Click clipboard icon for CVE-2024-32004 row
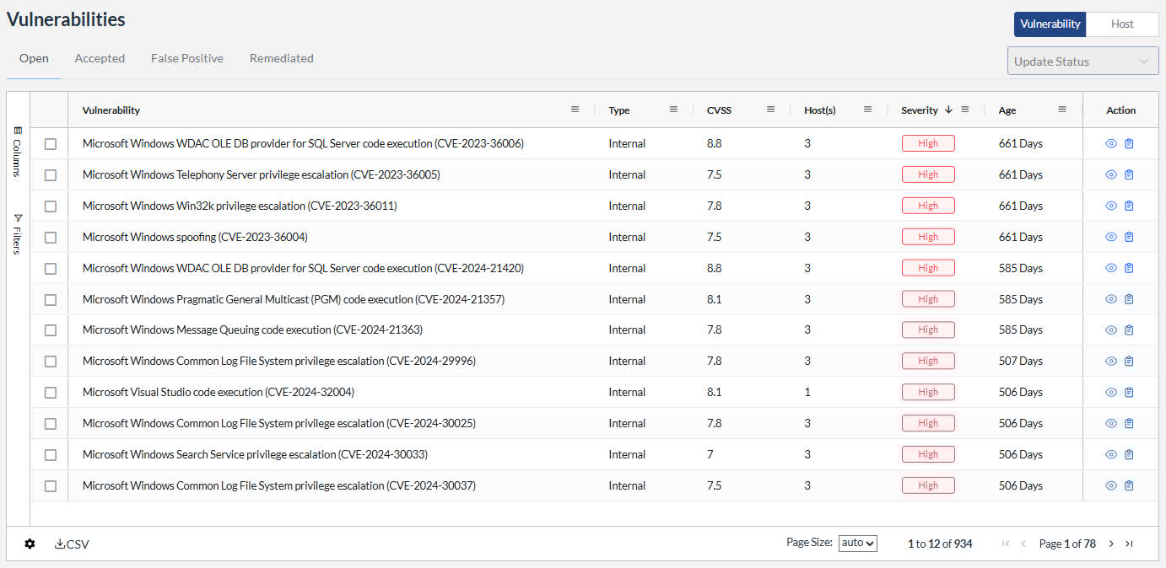The height and width of the screenshot is (568, 1166). point(1129,393)
